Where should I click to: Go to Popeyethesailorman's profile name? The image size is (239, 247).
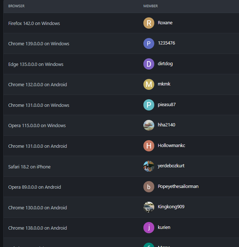tap(178, 187)
